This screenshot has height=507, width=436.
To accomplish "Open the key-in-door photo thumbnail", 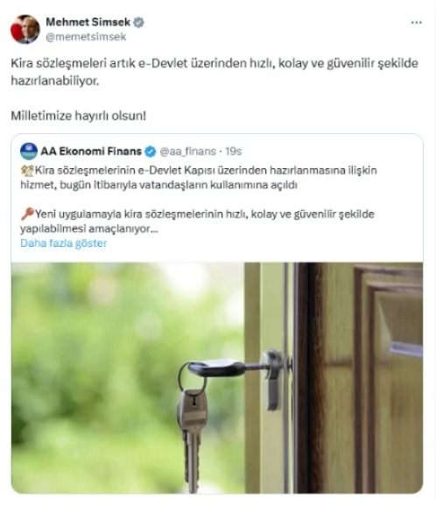I will tap(217, 377).
